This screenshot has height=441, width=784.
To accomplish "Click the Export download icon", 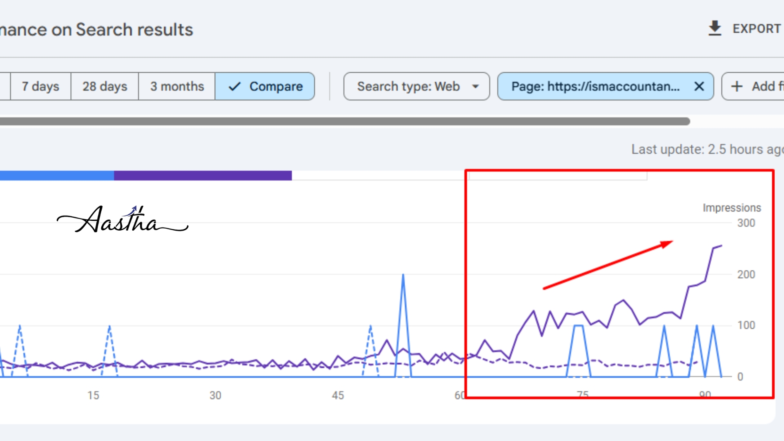I will 715,28.
